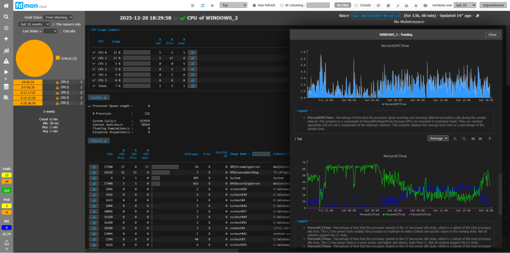Open the Average aggregation dropdown
510x253 pixels.
pos(438,138)
